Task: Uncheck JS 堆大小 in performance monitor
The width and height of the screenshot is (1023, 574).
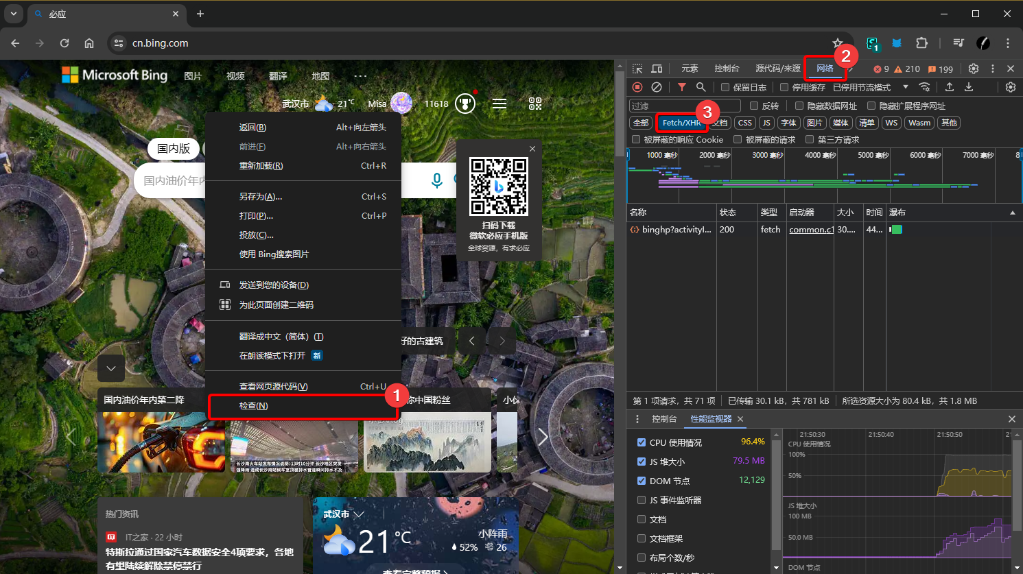Action: point(642,462)
